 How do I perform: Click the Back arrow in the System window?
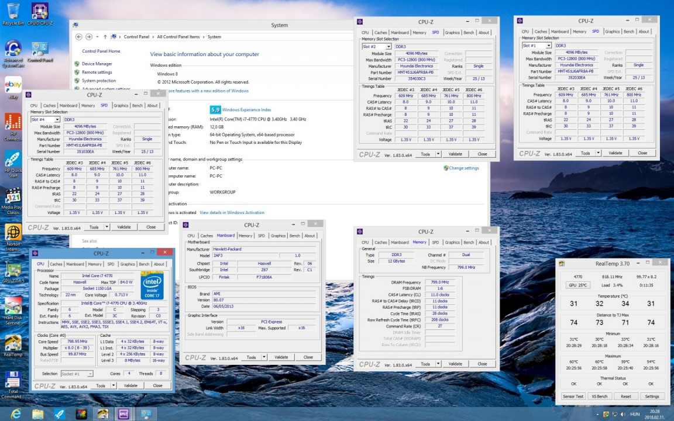pos(78,37)
